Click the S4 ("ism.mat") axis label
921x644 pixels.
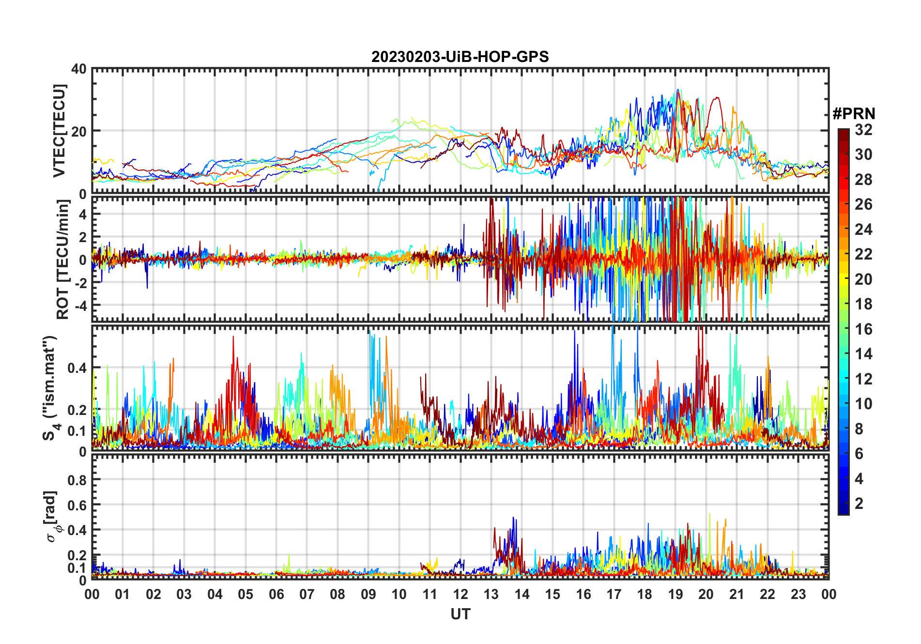coord(50,388)
